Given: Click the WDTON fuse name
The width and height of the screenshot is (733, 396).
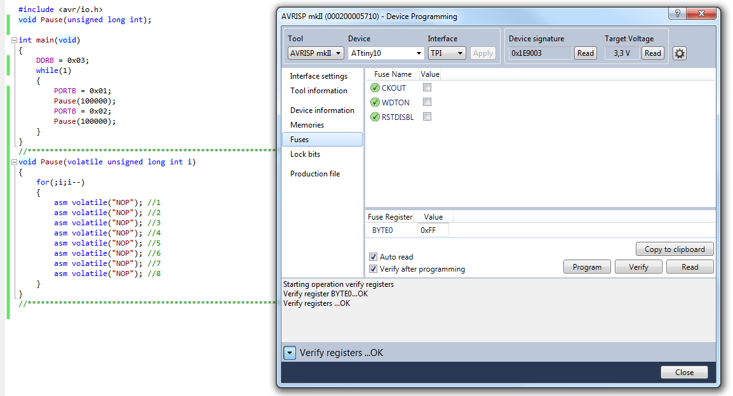Looking at the screenshot, I should pyautogui.click(x=396, y=102).
